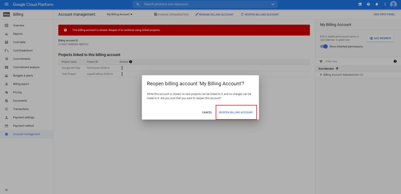The image size is (401, 194).
Task: Open My Billing Account dropdown
Action: pyautogui.click(x=120, y=15)
